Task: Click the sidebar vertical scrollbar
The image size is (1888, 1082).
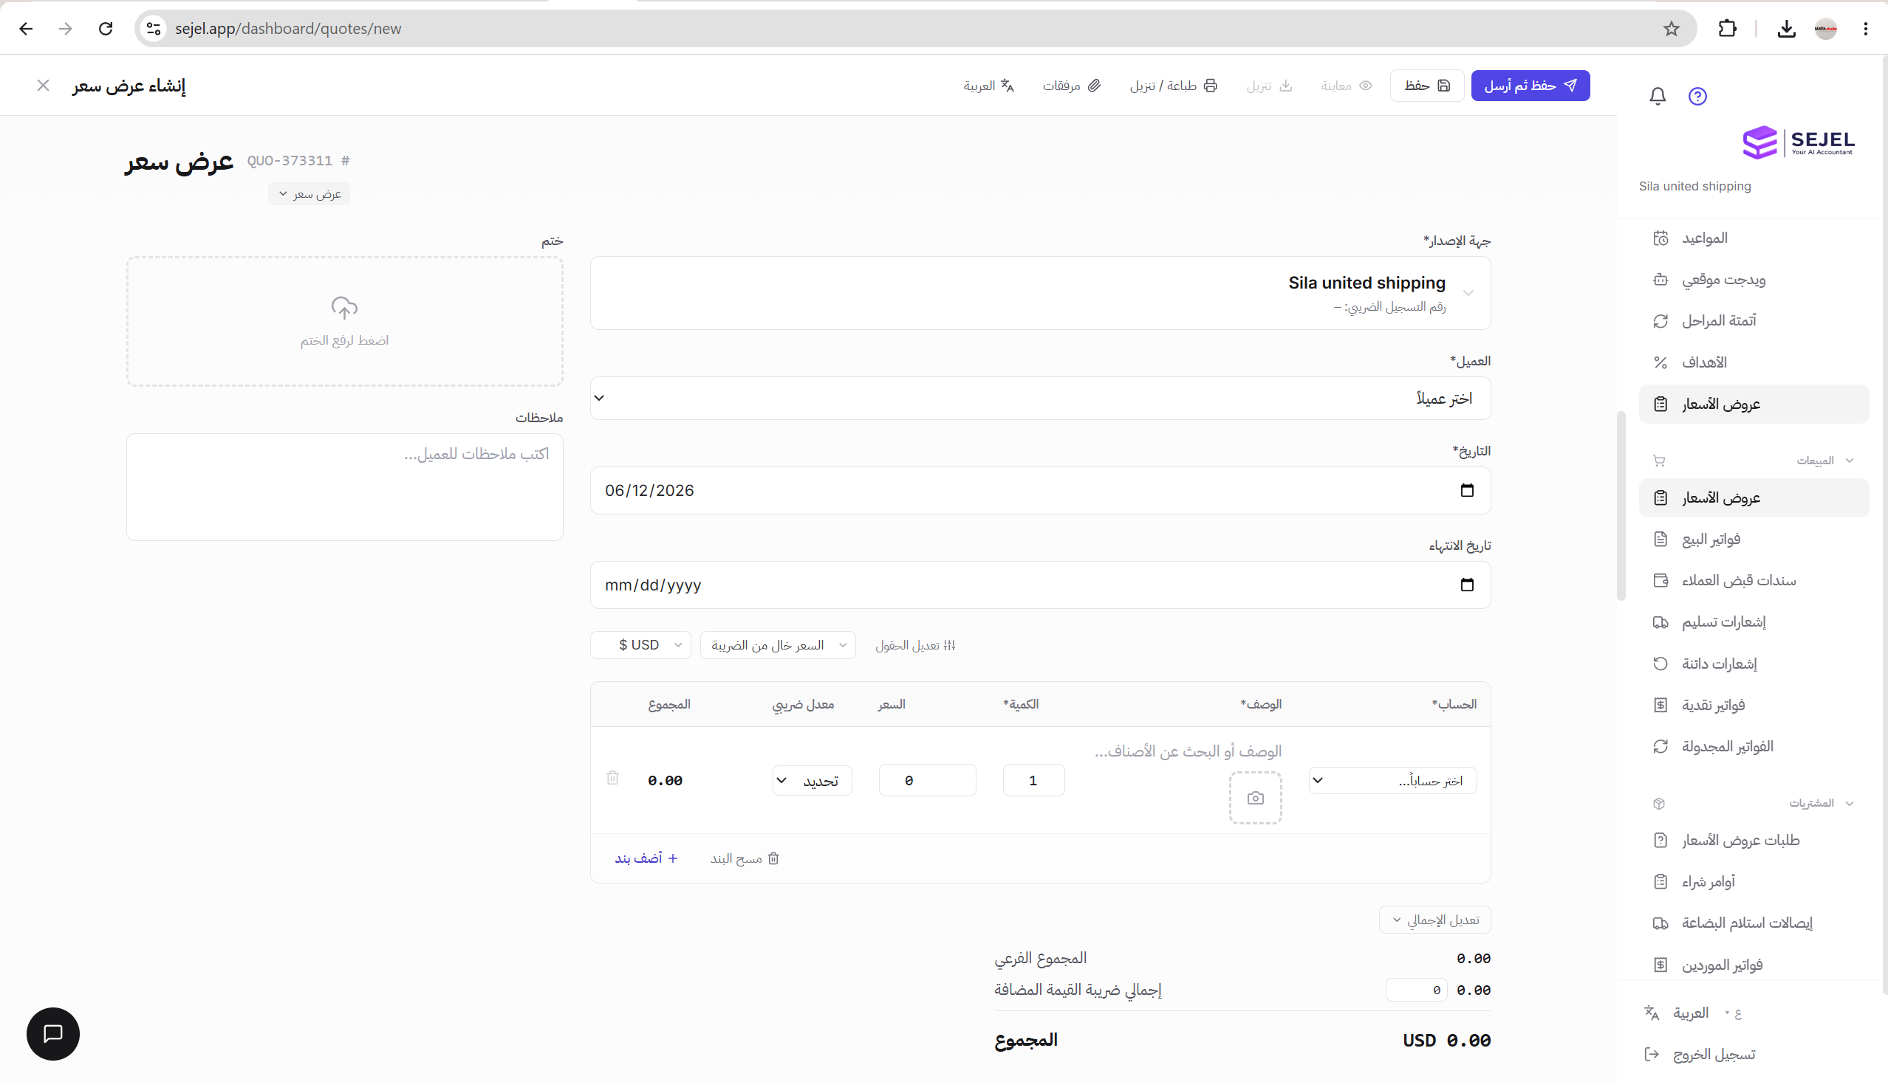Action: coord(1621,506)
